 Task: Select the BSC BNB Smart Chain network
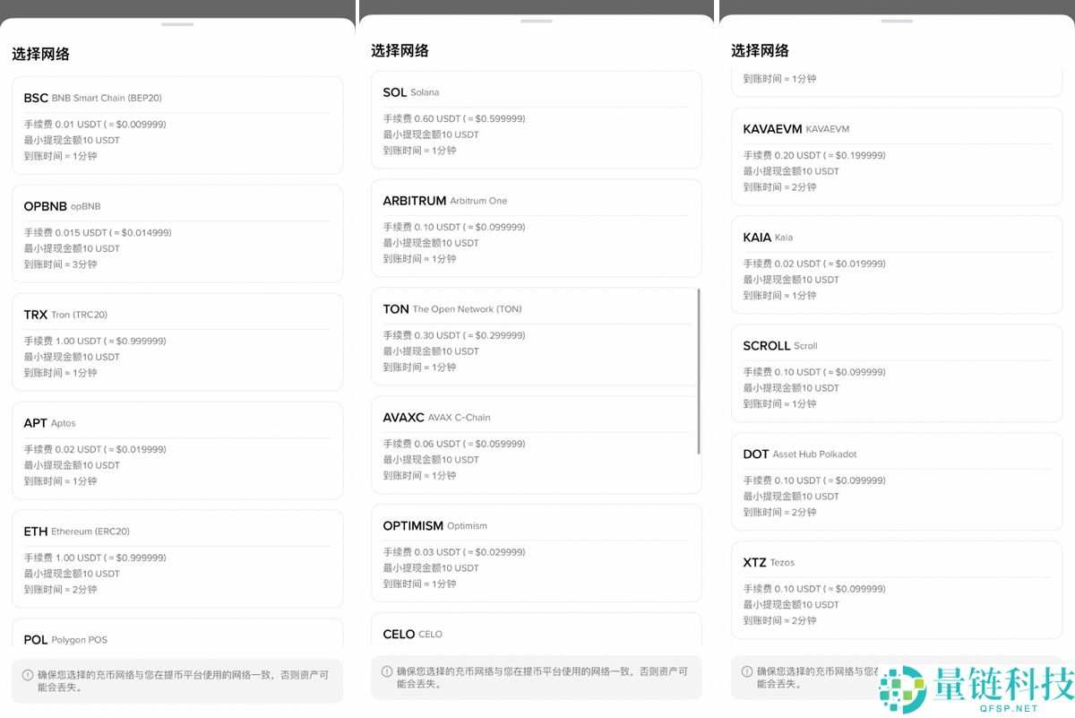176,125
